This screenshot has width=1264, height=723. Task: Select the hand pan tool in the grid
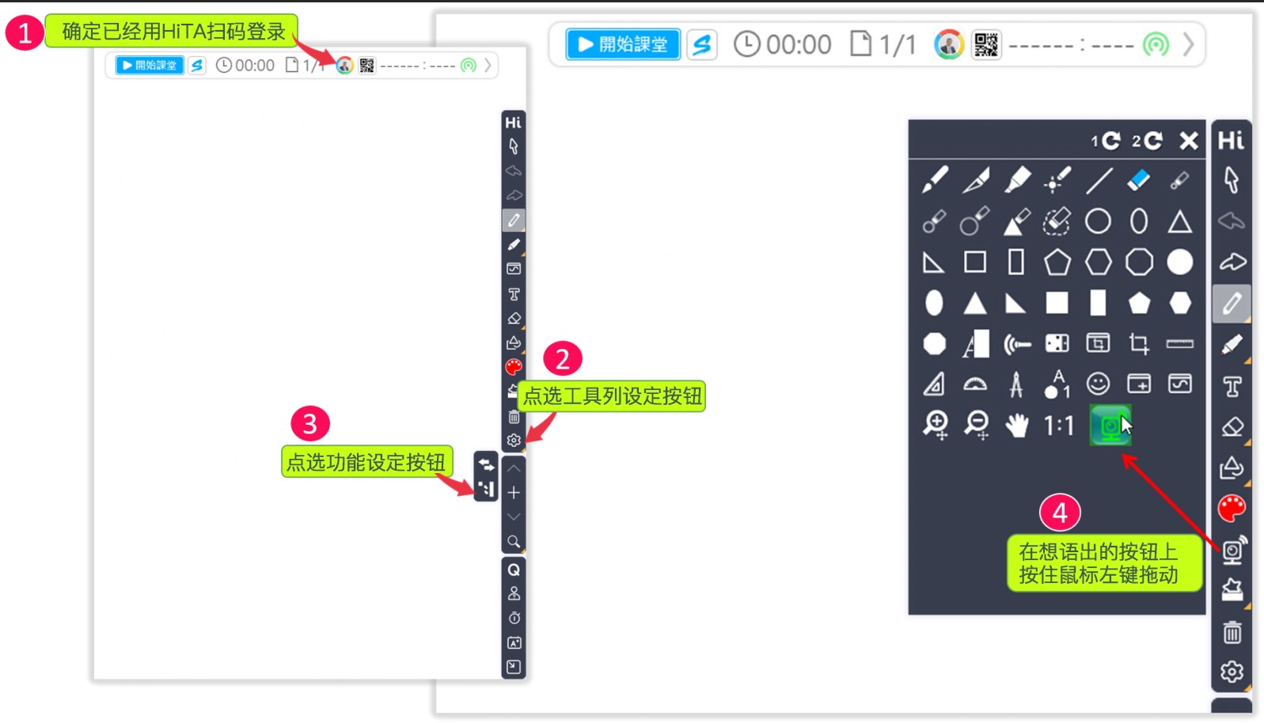coord(1016,426)
